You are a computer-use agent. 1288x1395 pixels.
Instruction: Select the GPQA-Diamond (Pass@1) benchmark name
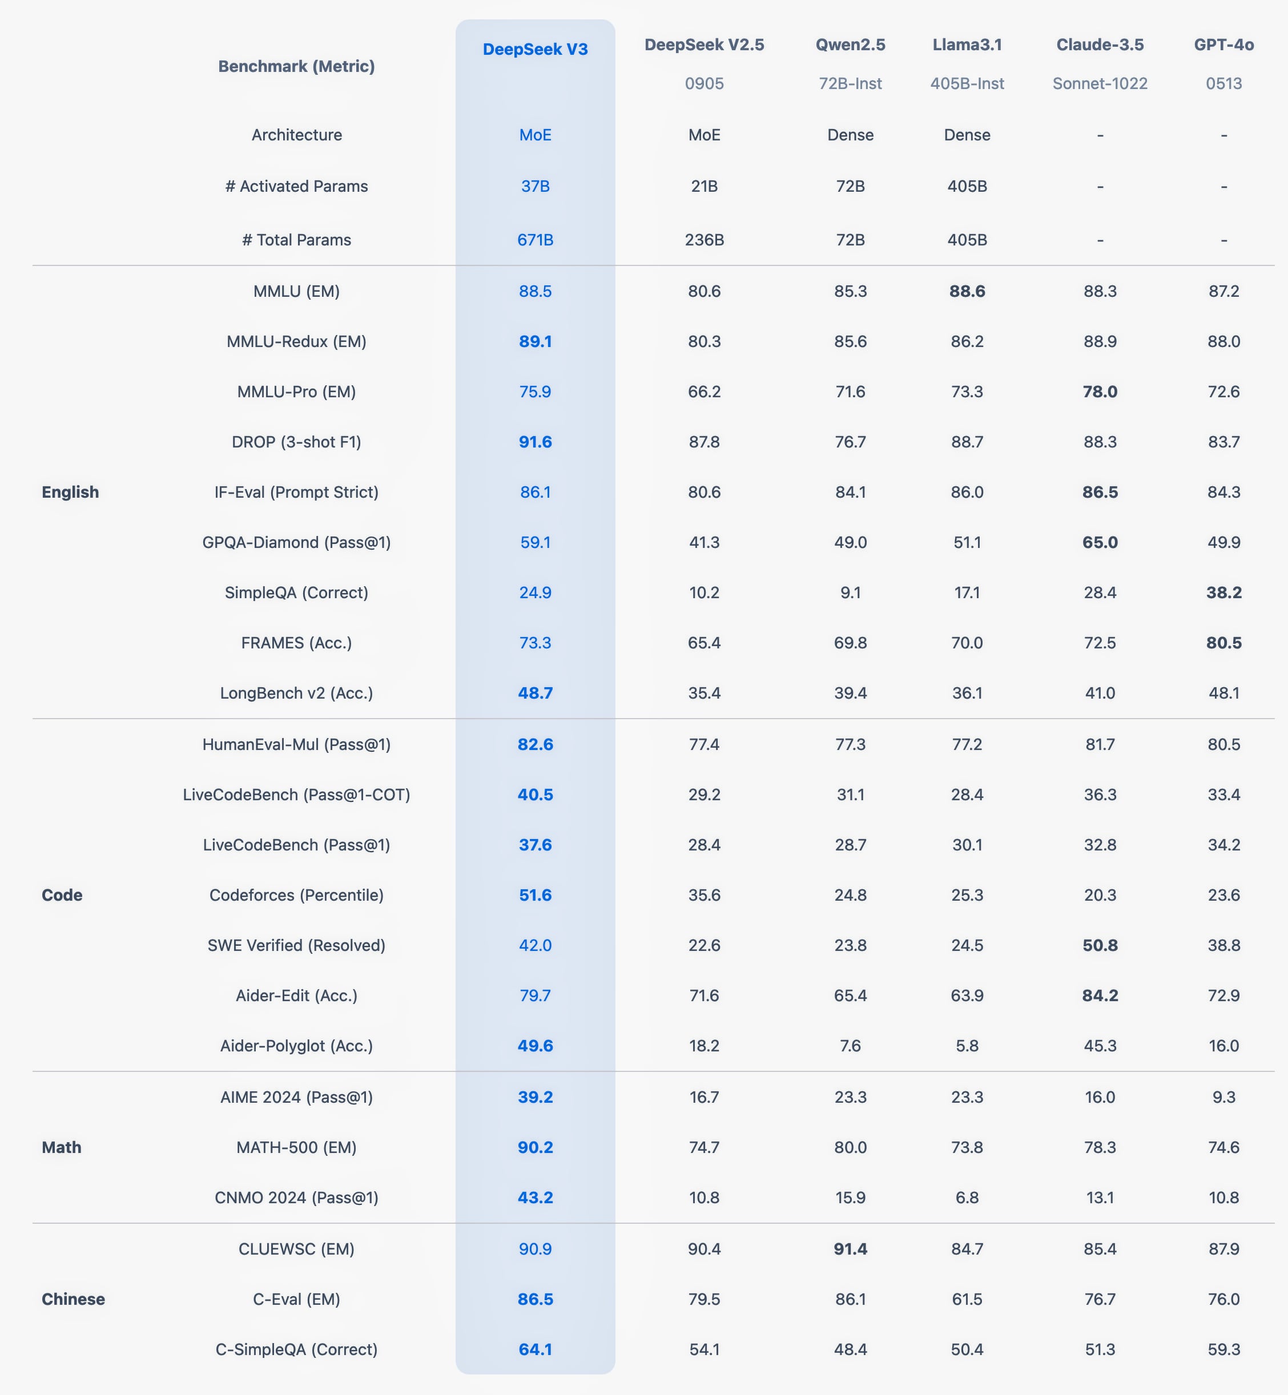[x=296, y=542]
